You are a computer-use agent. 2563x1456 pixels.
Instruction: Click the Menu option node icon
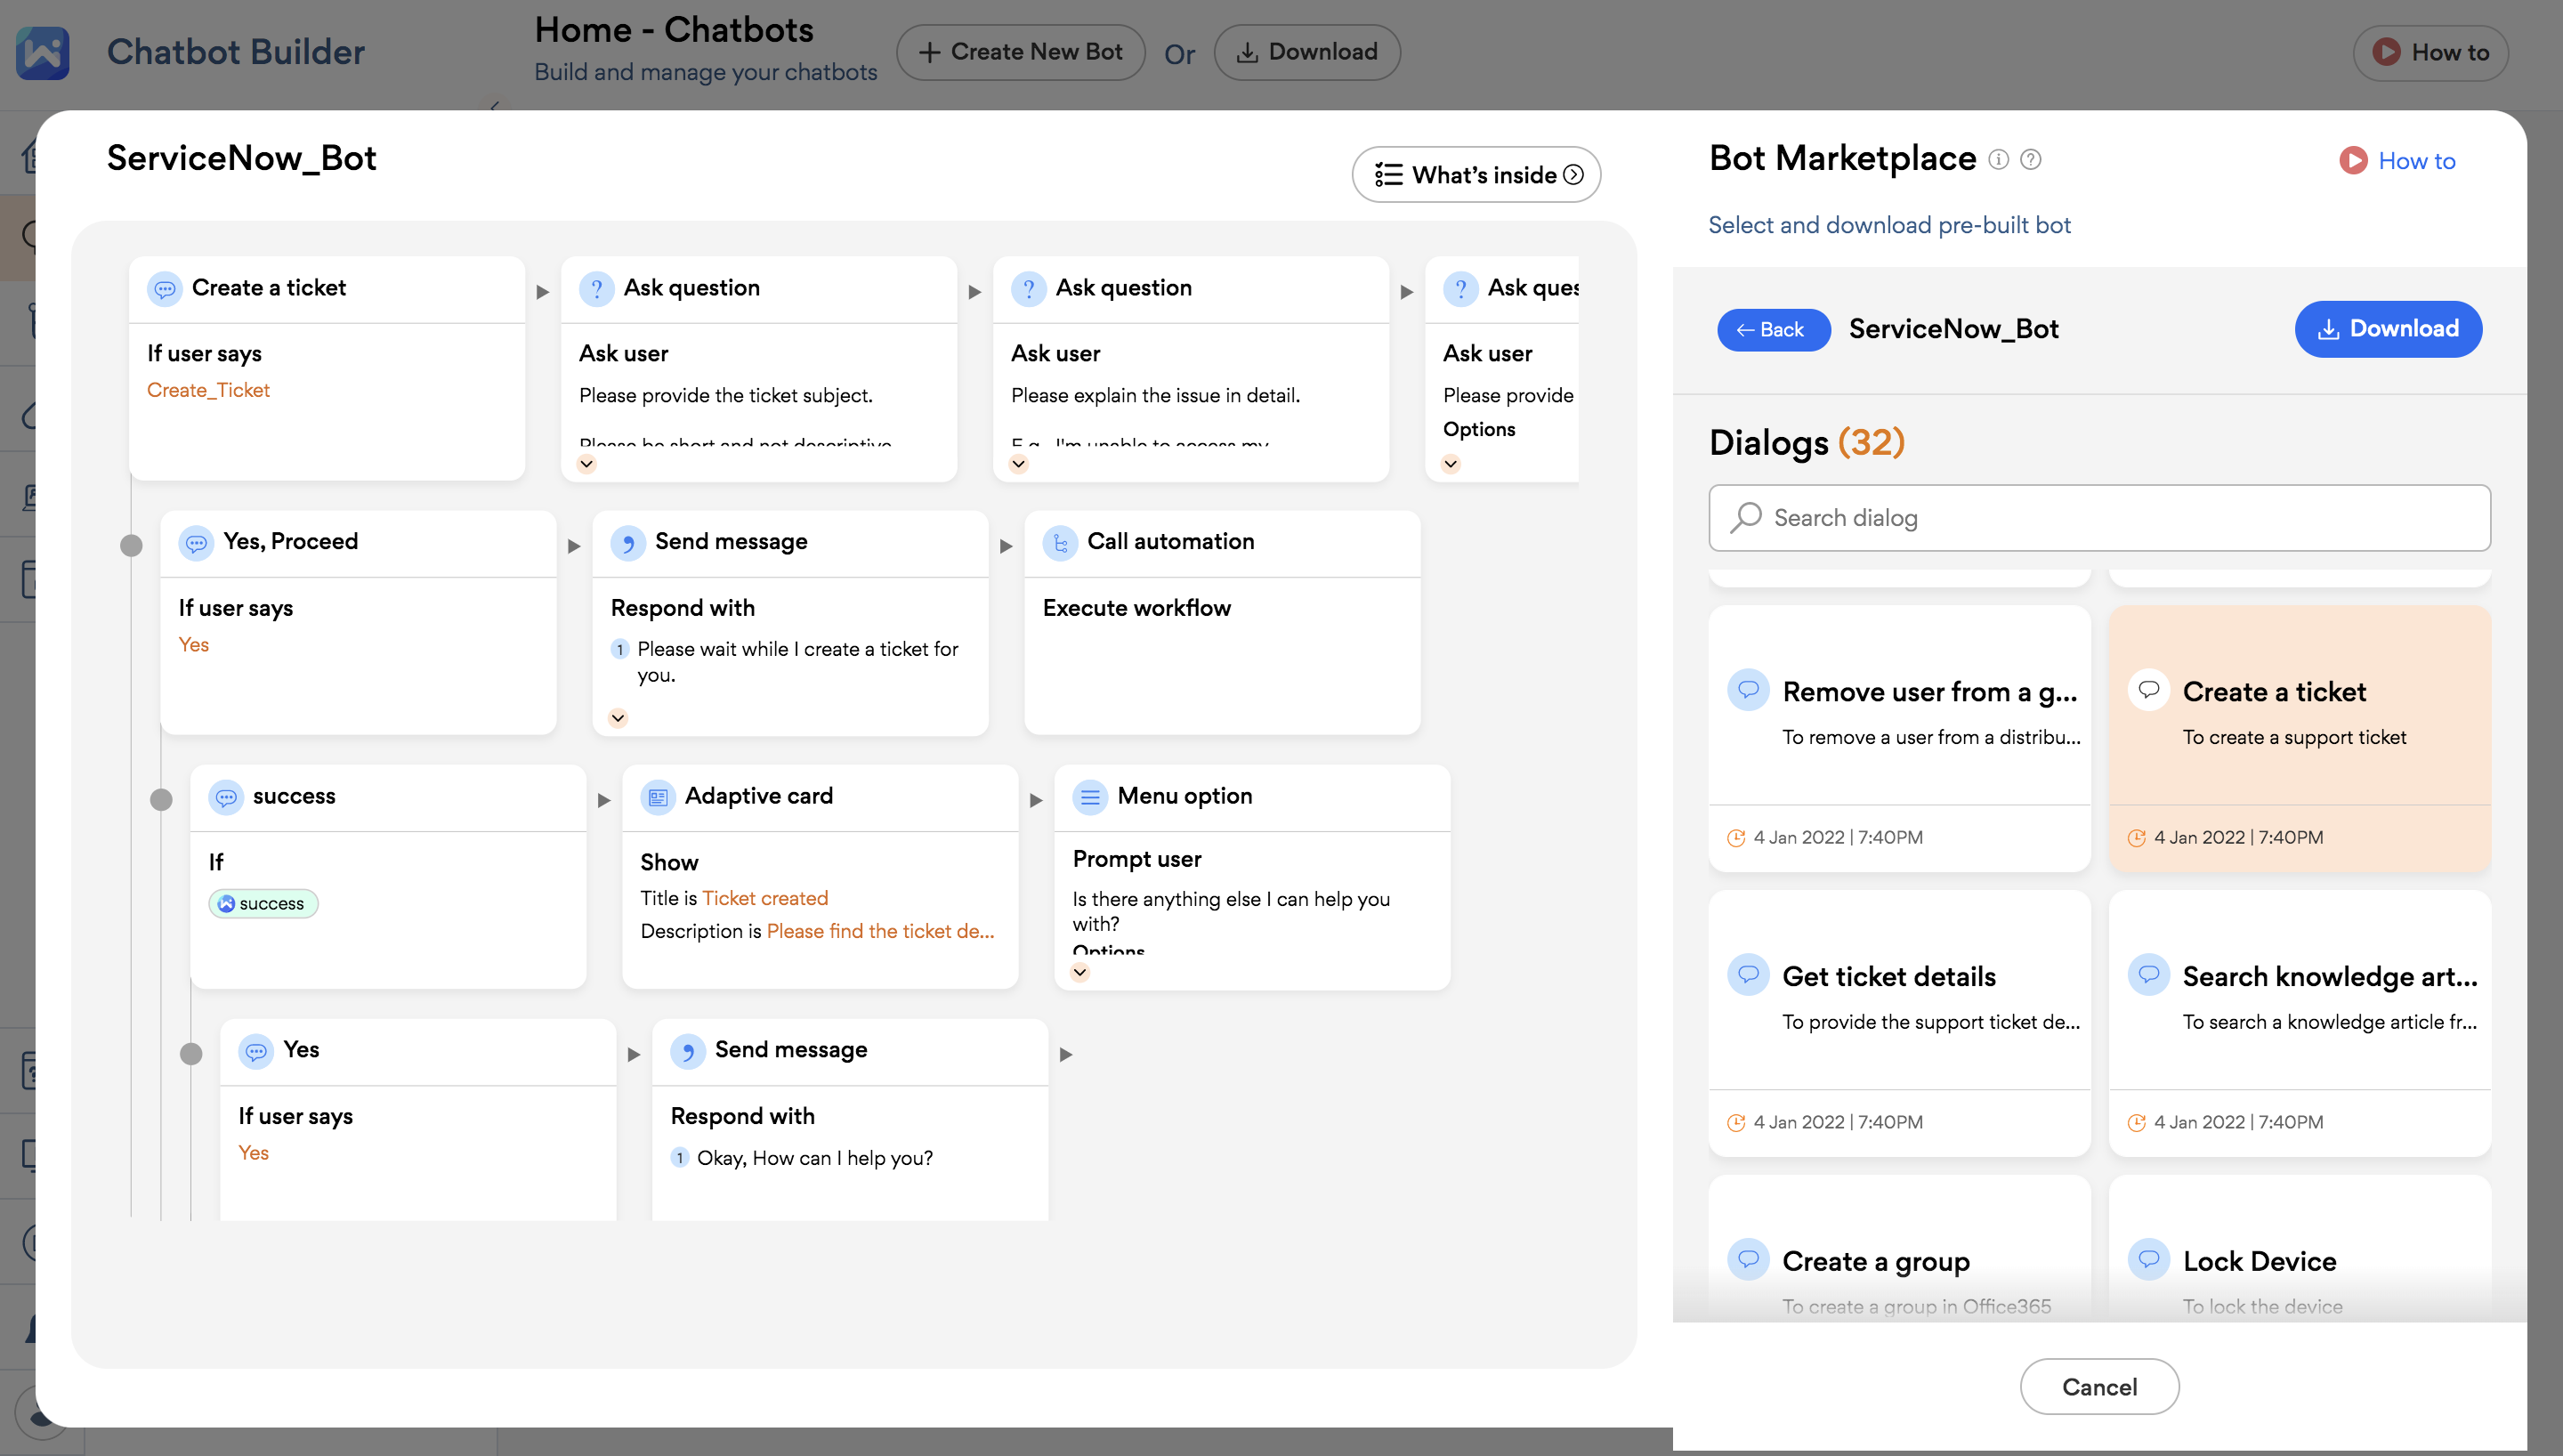tap(1089, 797)
